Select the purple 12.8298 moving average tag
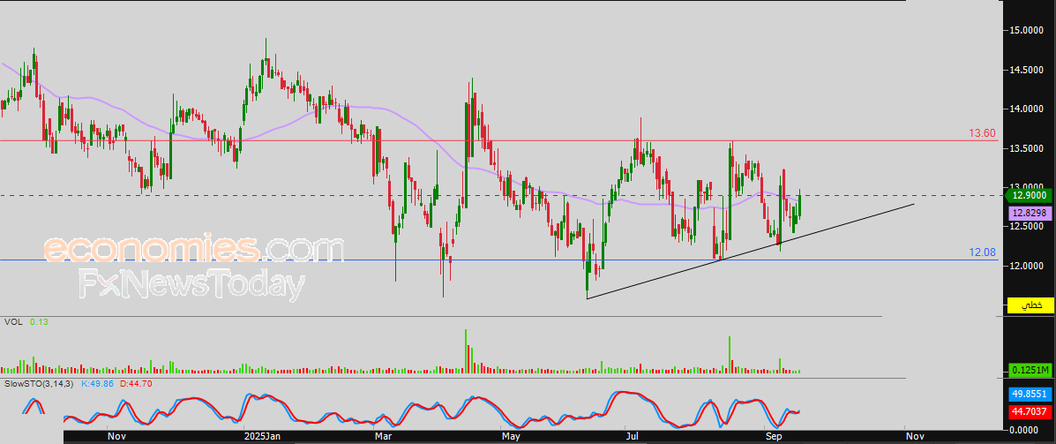The image size is (1056, 444). pos(1030,213)
